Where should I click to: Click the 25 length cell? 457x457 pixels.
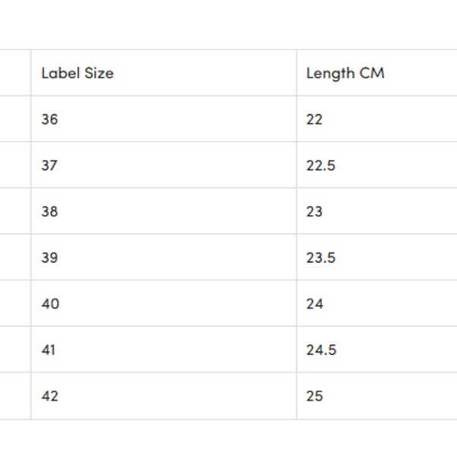tap(315, 396)
